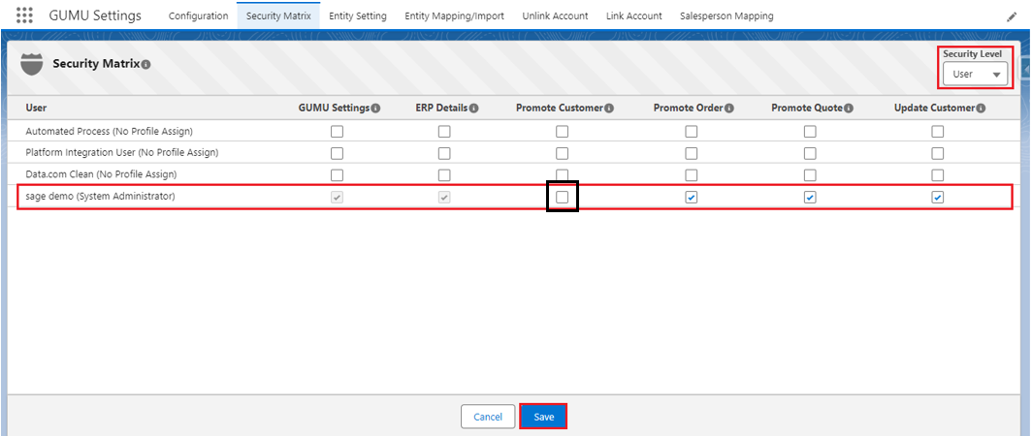Enable Promote Customer for sage demo user
The height and width of the screenshot is (436, 1032).
[x=563, y=198]
